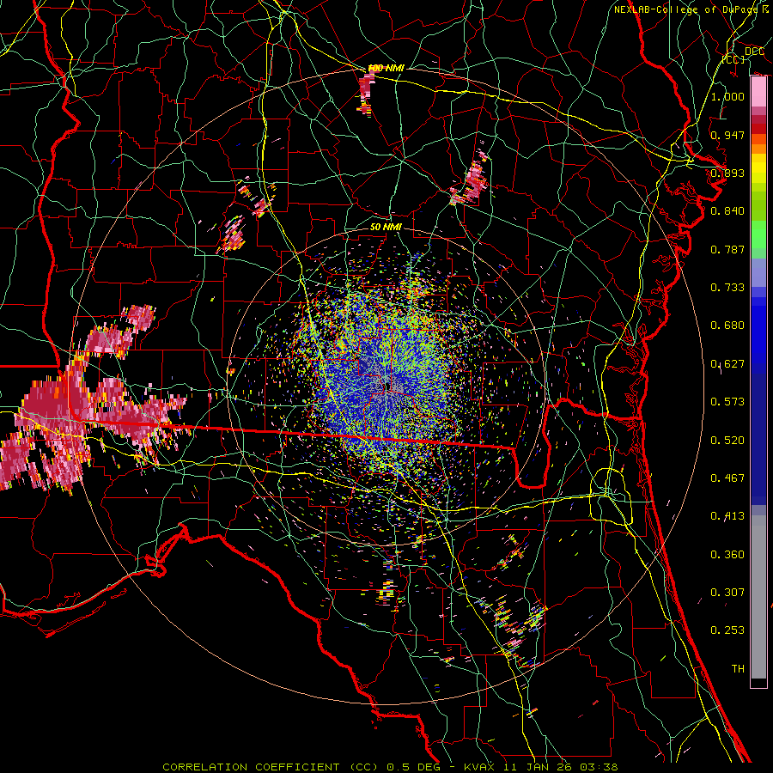Click the 0.360 scale label
This screenshot has height=773, width=773.
(727, 555)
